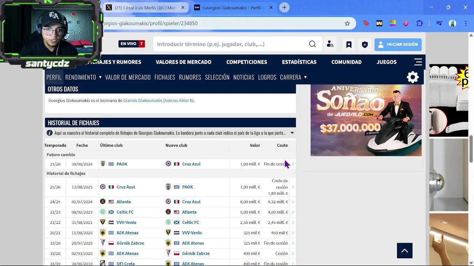Image resolution: width=474 pixels, height=266 pixels.
Task: Open the VALOR DE MERCADO tab
Action: point(128,77)
